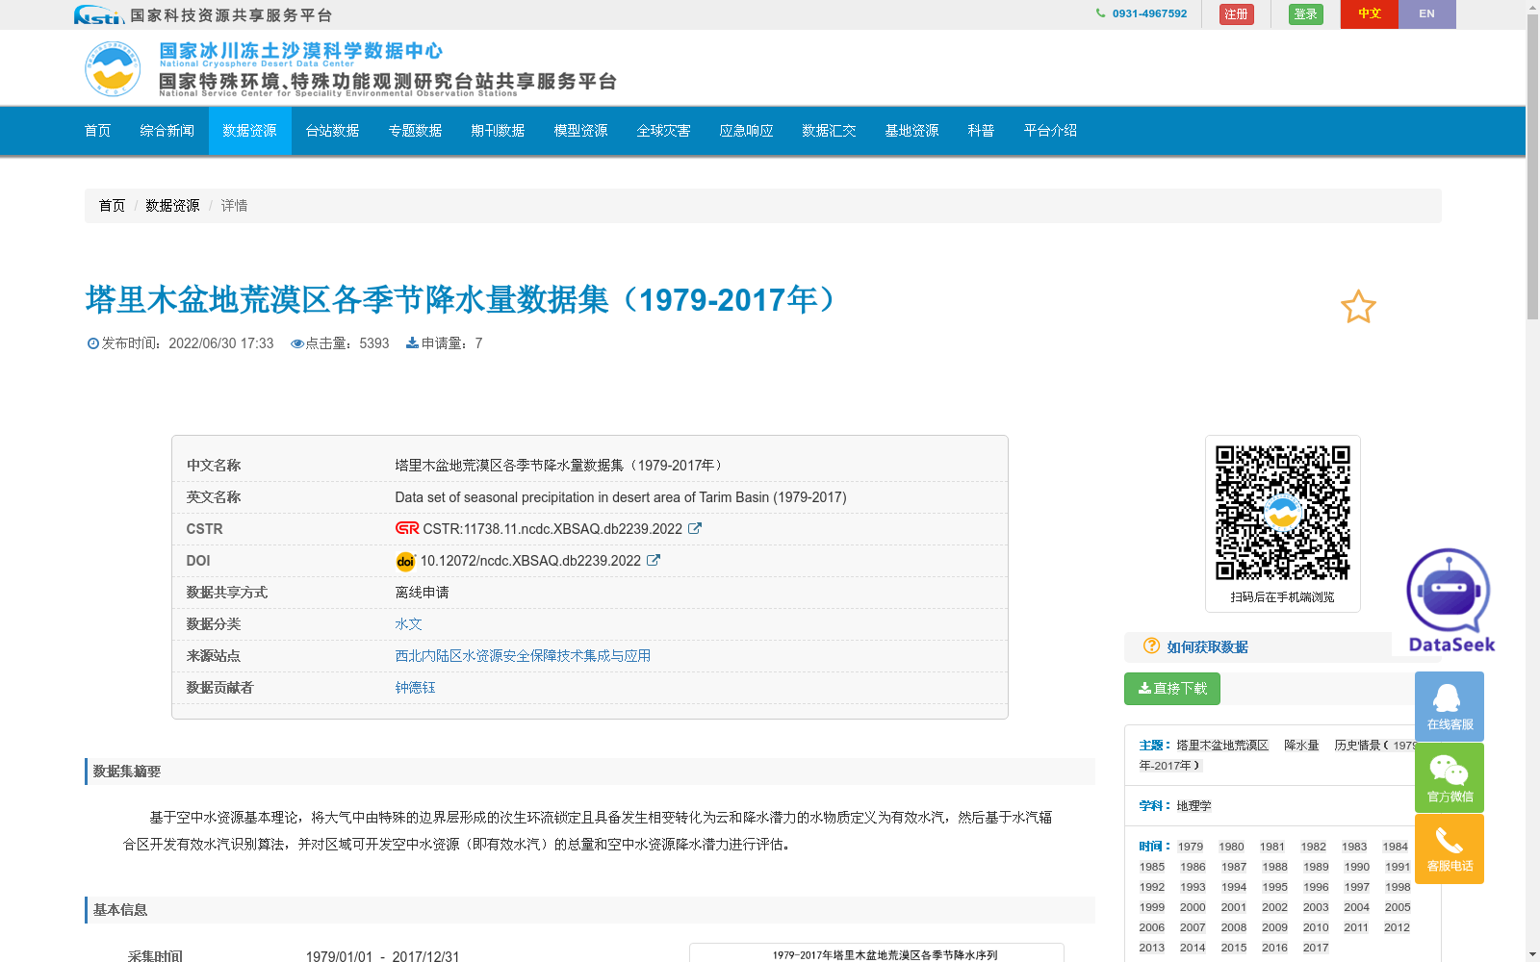Click the 注册 register button
Image resolution: width=1540 pixels, height=962 pixels.
[1237, 14]
